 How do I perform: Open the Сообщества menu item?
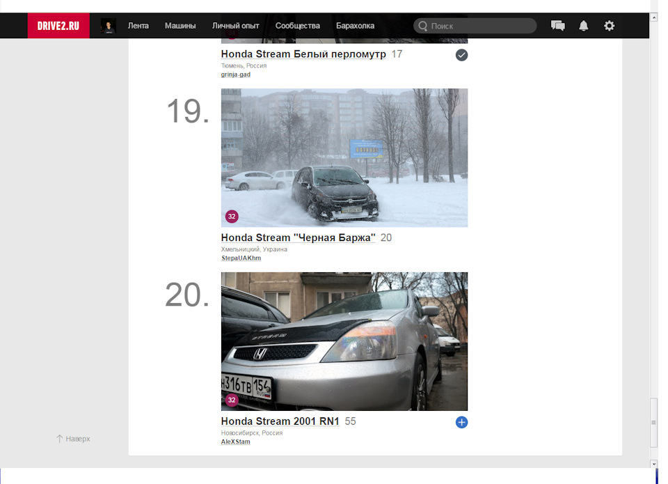point(297,26)
